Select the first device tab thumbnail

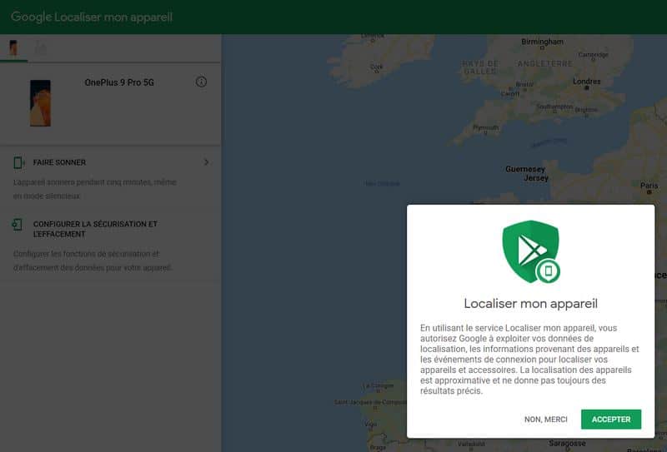tap(13, 48)
